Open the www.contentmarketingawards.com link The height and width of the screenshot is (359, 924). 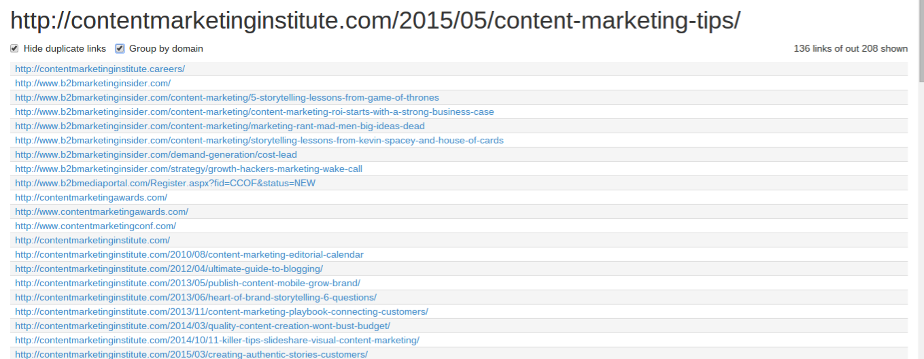[x=101, y=211]
